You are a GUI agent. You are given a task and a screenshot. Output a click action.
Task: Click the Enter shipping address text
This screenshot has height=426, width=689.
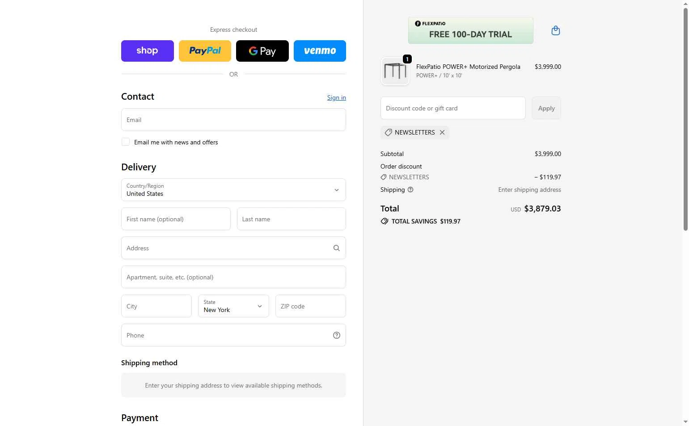pos(530,190)
